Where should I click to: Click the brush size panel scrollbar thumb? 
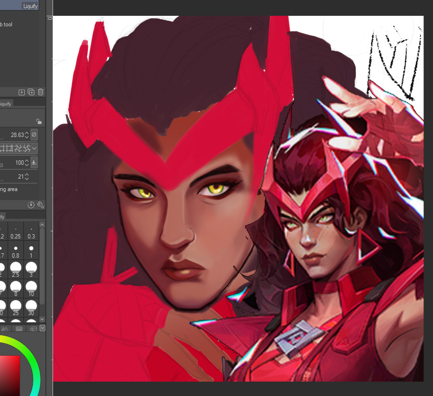[42, 266]
